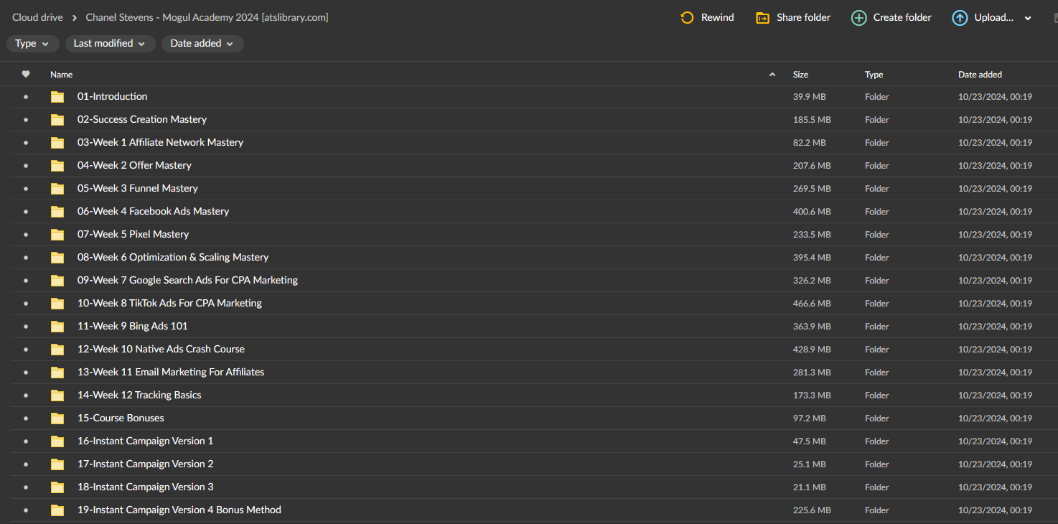
Task: Click the Create folder plus icon
Action: pos(858,18)
